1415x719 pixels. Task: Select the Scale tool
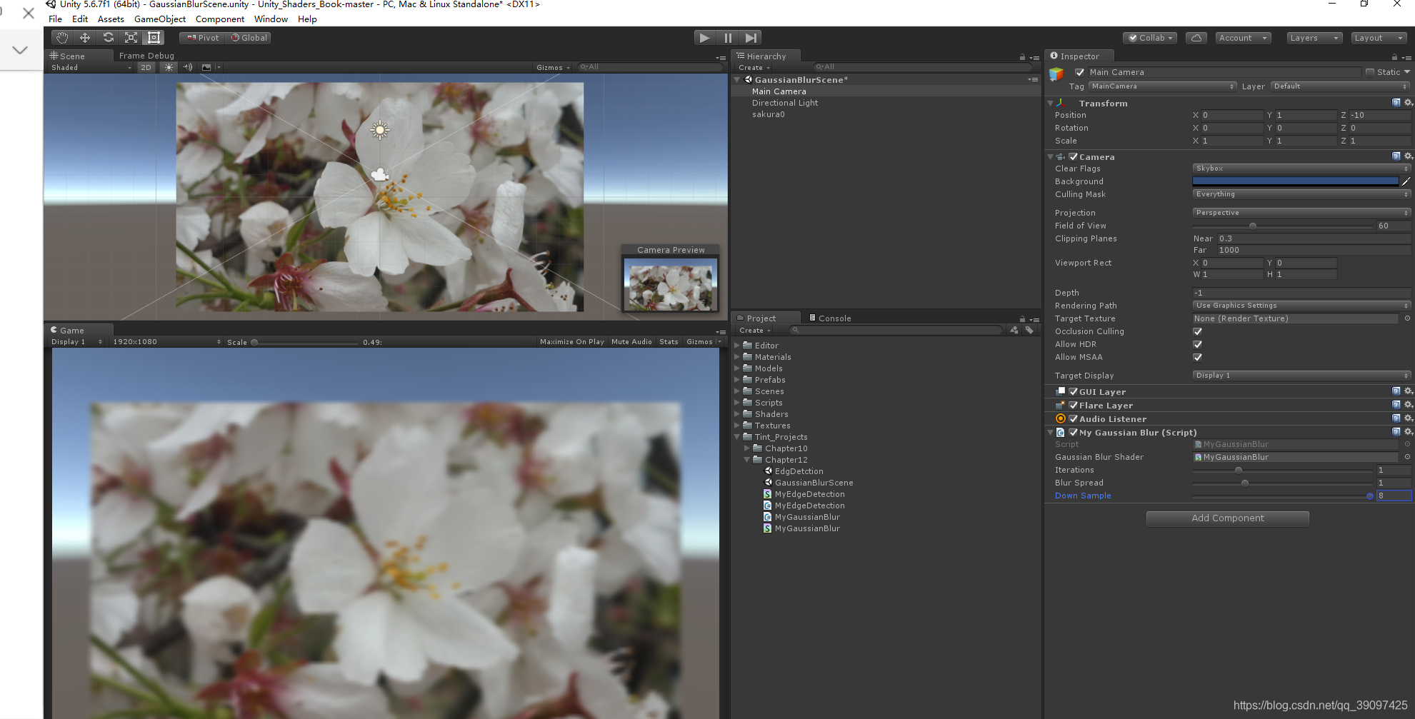coord(131,38)
